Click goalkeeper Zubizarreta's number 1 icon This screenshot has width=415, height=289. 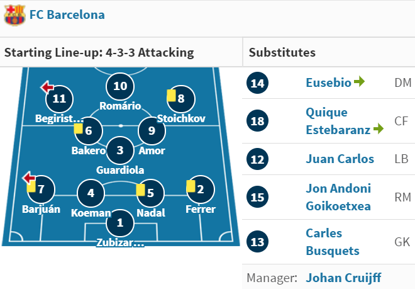120,223
